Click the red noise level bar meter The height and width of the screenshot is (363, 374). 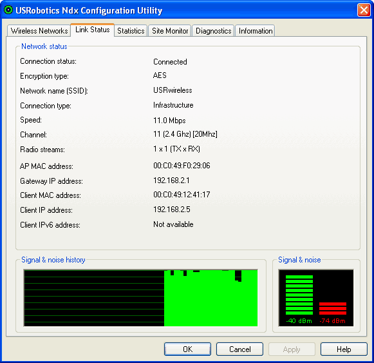coord(333,308)
